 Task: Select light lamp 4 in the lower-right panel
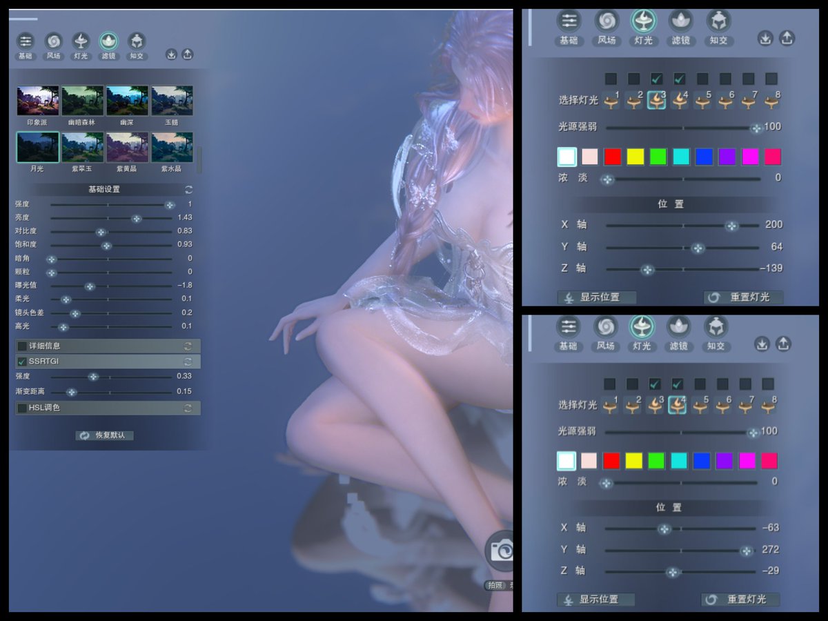(x=677, y=405)
